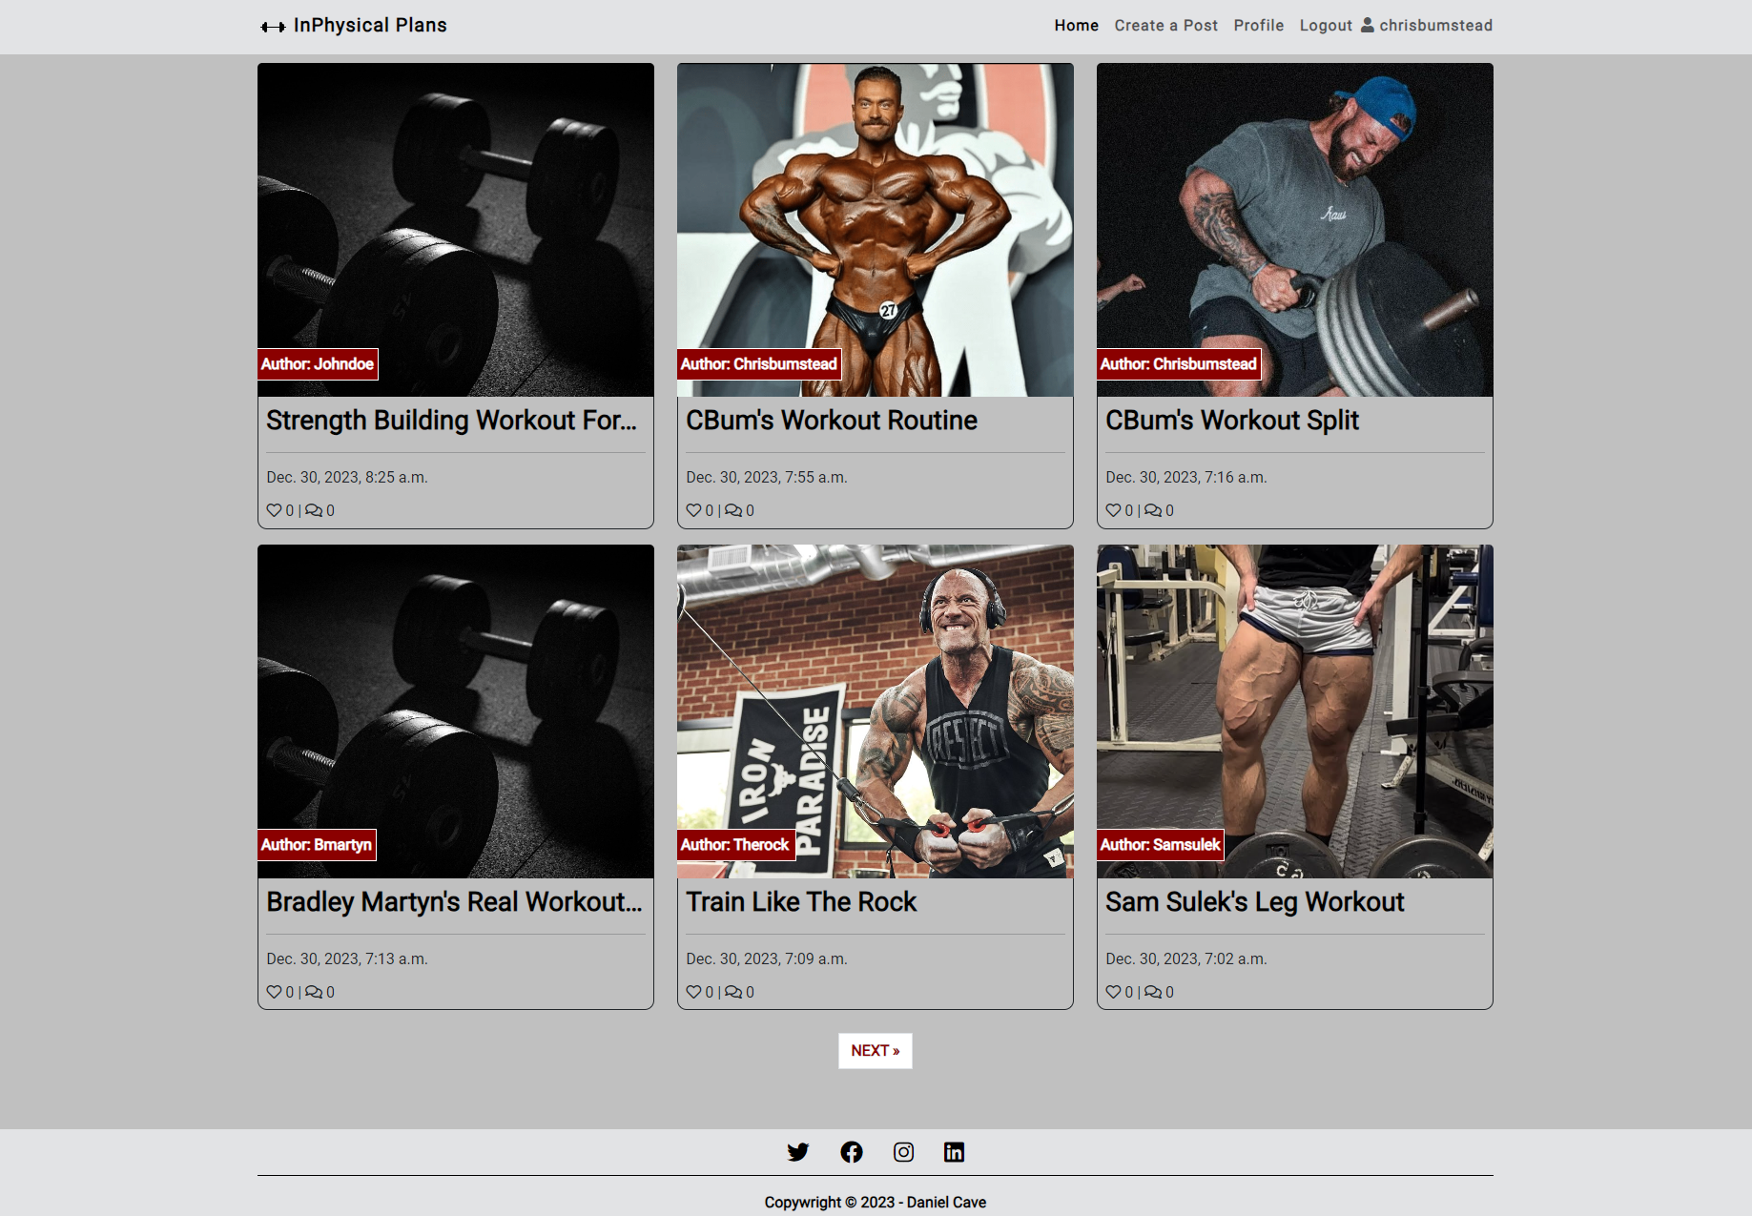Like the Strength Building Workout post heart
1752x1216 pixels.
tap(274, 510)
